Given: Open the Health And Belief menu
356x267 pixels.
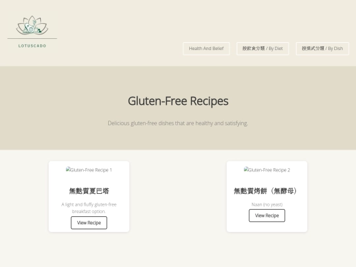Looking at the screenshot, I should tap(206, 49).
